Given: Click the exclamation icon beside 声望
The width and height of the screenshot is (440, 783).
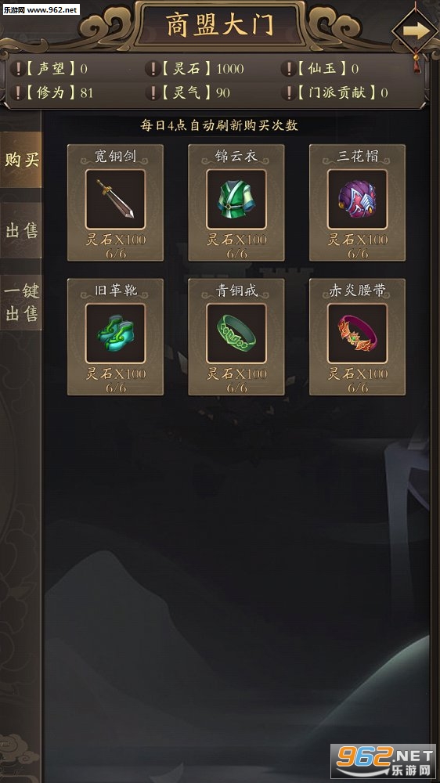Looking at the screenshot, I should [17, 68].
